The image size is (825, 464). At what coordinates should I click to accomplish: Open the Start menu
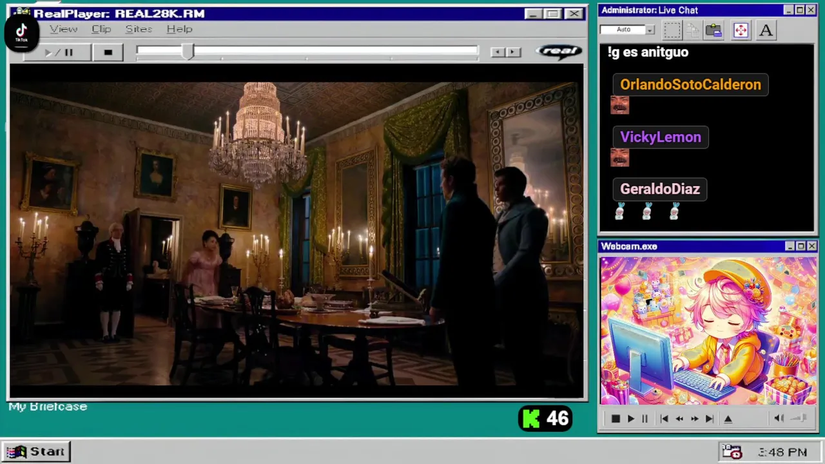(35, 452)
